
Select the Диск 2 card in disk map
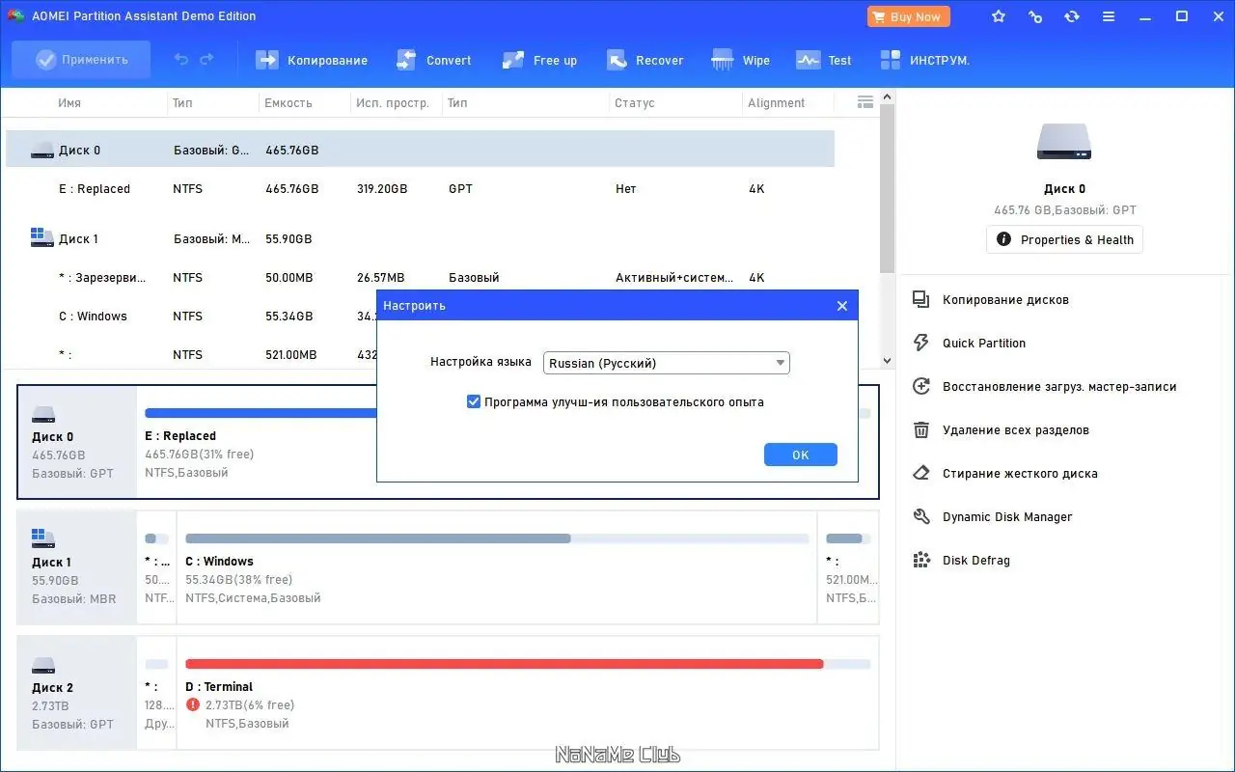click(x=77, y=693)
